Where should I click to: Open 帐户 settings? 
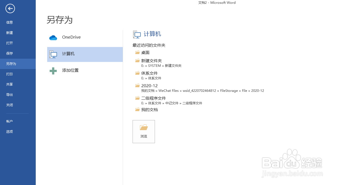(x=18, y=121)
